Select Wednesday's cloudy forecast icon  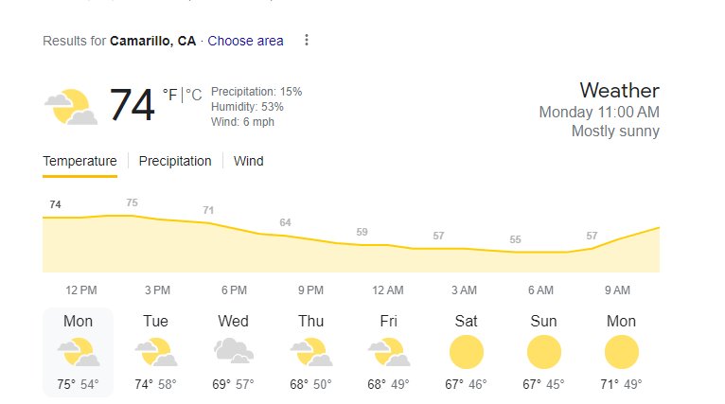click(234, 351)
